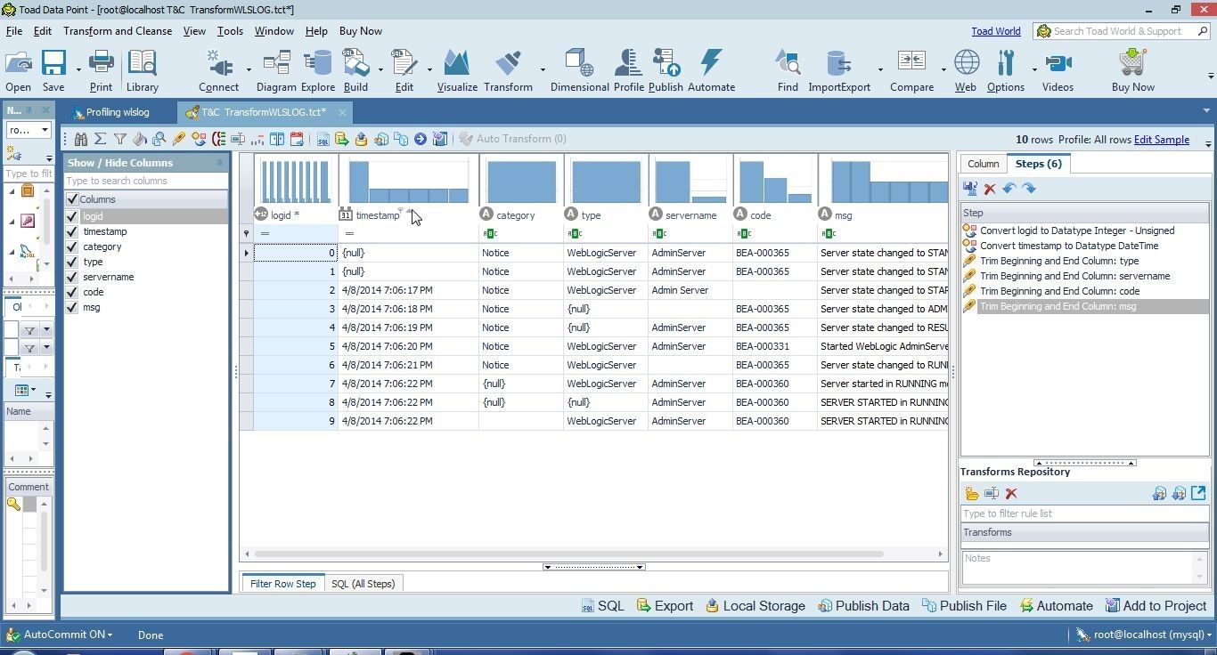Click the split column icon in toolbar
This screenshot has width=1217, height=655.
[277, 139]
